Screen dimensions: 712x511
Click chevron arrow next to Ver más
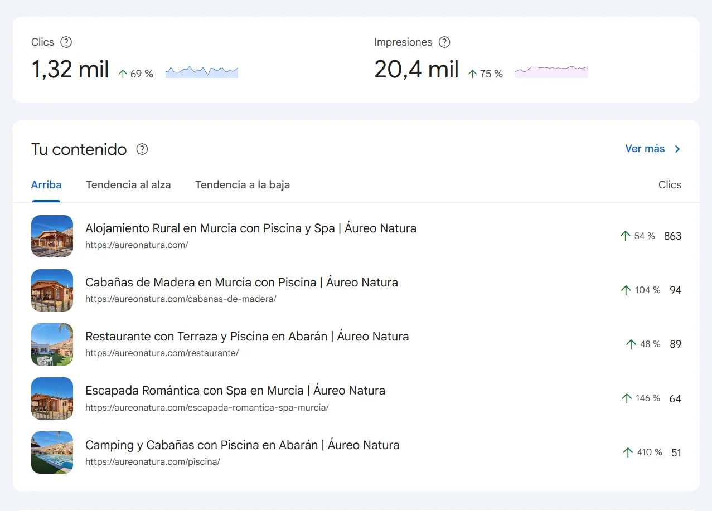(x=677, y=149)
